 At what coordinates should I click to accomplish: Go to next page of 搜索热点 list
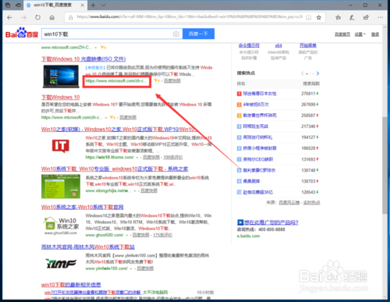[x=317, y=73]
